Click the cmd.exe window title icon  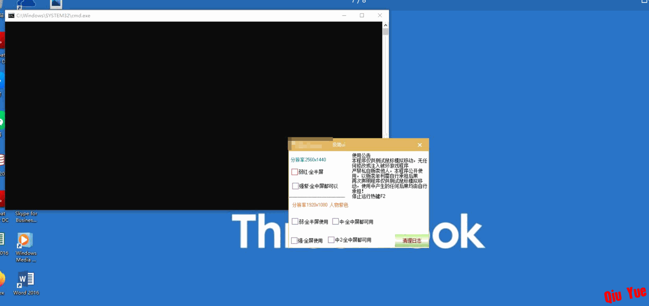[x=11, y=16]
